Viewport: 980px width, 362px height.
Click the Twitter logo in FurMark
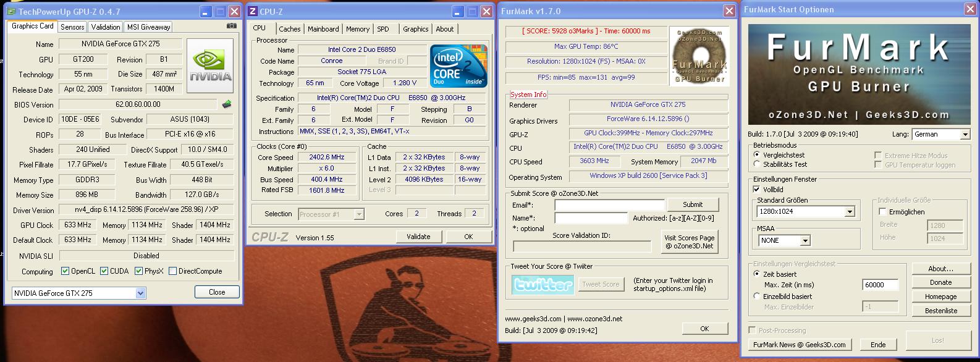[x=544, y=284]
